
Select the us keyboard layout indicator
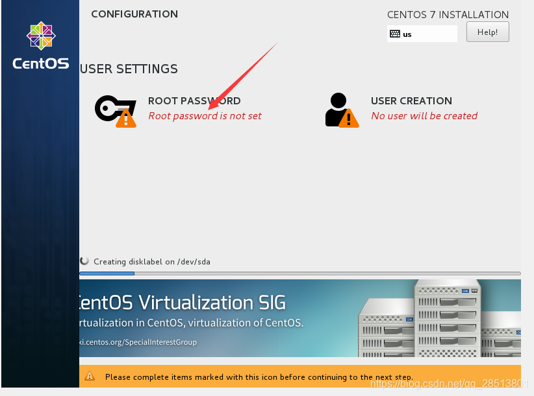(422, 34)
